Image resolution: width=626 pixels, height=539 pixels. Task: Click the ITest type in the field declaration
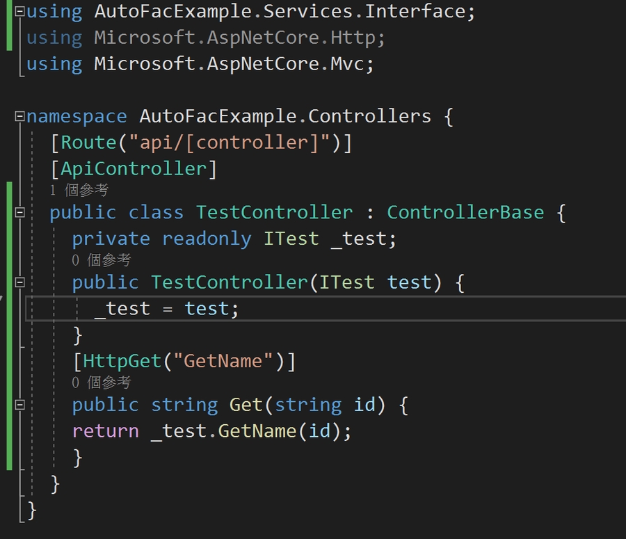(x=291, y=239)
